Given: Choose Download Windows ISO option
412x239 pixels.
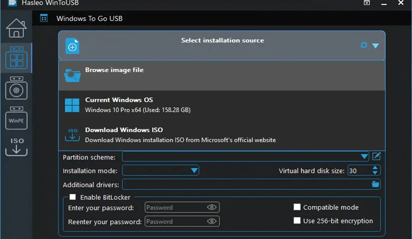Looking at the screenshot, I should click(222, 135).
